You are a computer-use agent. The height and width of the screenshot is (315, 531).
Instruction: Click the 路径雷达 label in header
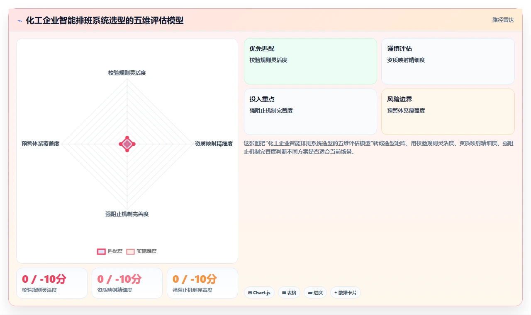coord(503,20)
